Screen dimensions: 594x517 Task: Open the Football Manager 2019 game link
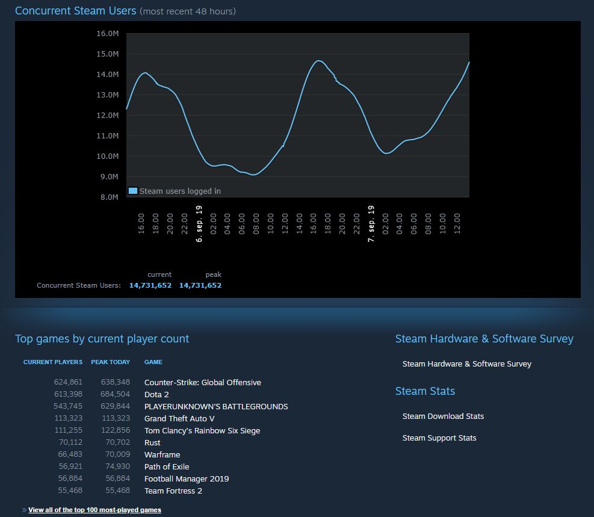187,478
